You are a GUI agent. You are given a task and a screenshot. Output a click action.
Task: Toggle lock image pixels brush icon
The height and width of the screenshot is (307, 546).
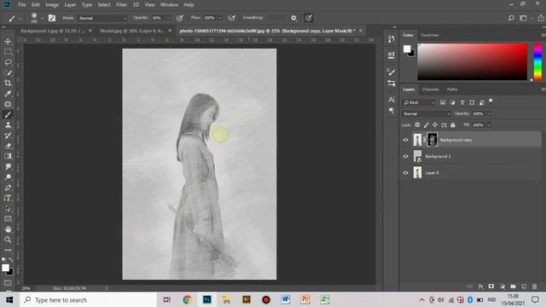427,125
